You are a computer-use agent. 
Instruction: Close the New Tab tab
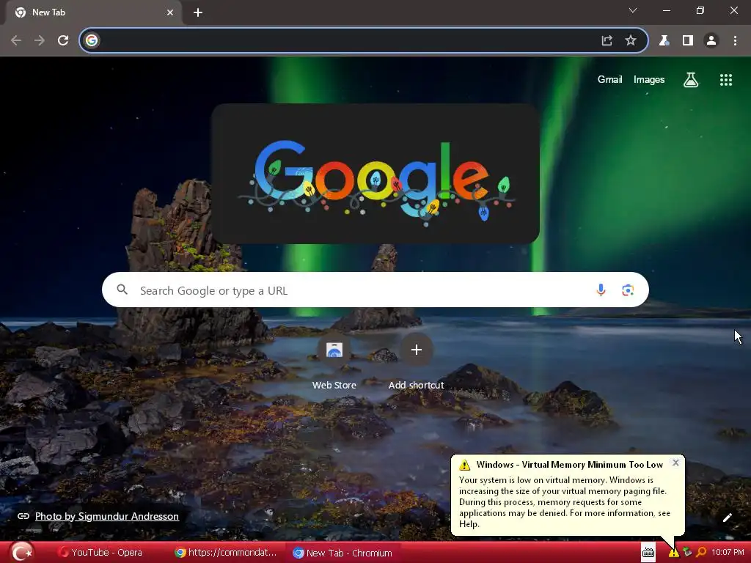(x=170, y=12)
